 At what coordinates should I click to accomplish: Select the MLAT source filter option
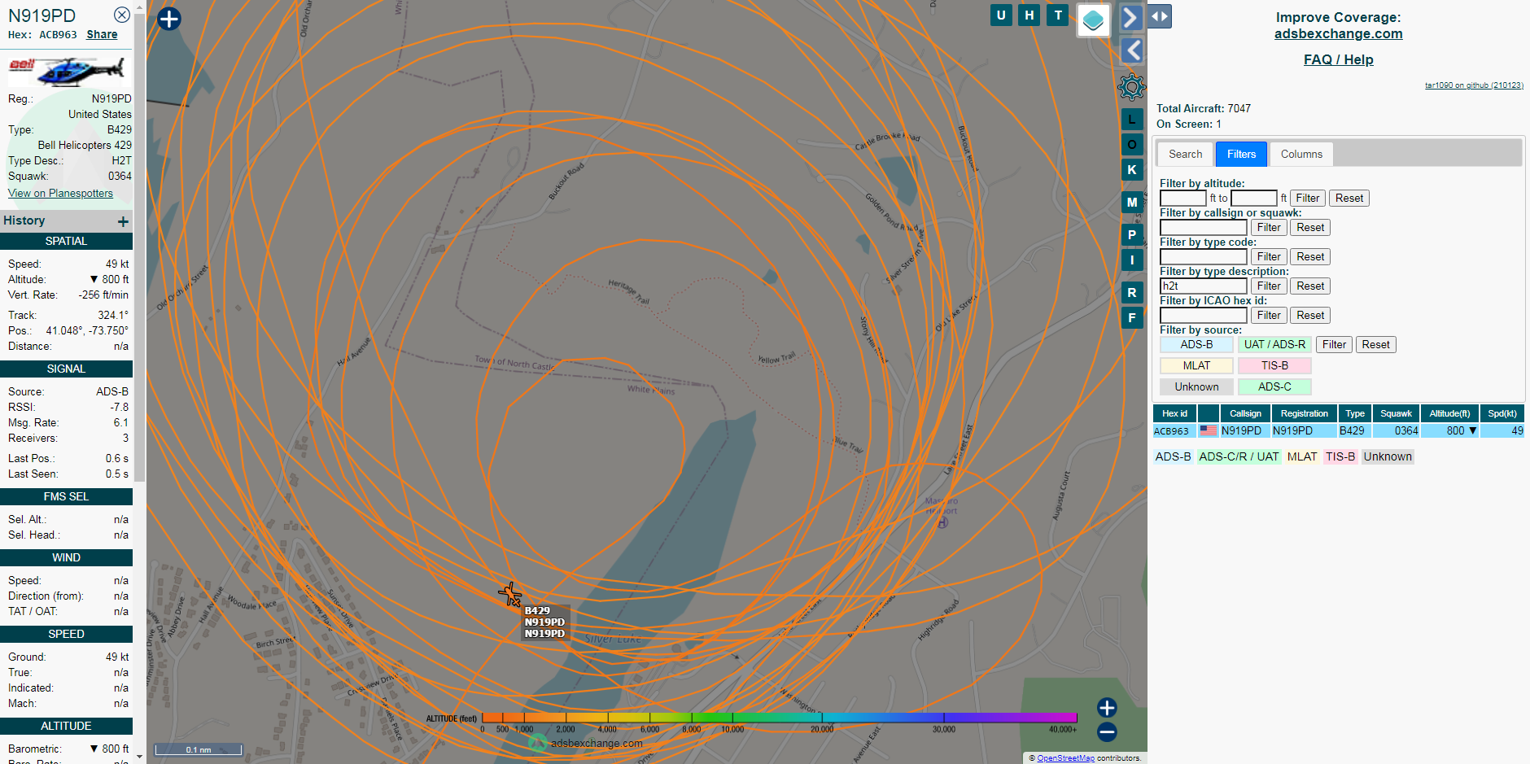click(x=1196, y=365)
